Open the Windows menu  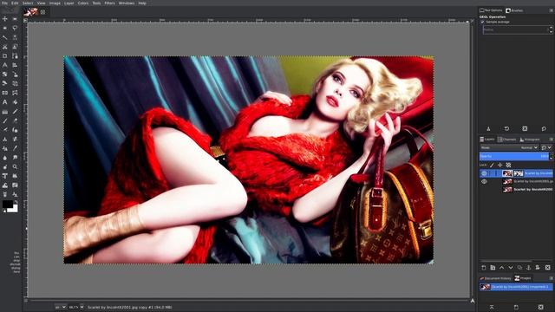[x=127, y=3]
